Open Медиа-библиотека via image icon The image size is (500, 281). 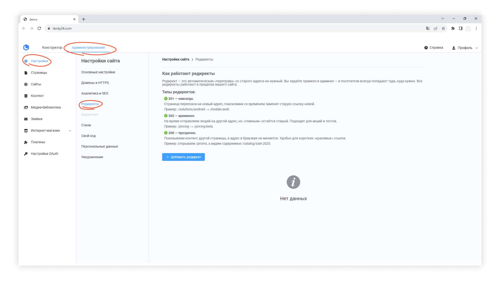tap(26, 107)
